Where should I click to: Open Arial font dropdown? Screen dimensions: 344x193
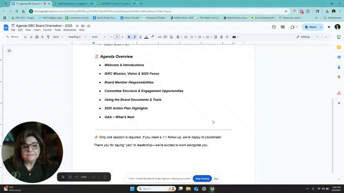(x=99, y=37)
